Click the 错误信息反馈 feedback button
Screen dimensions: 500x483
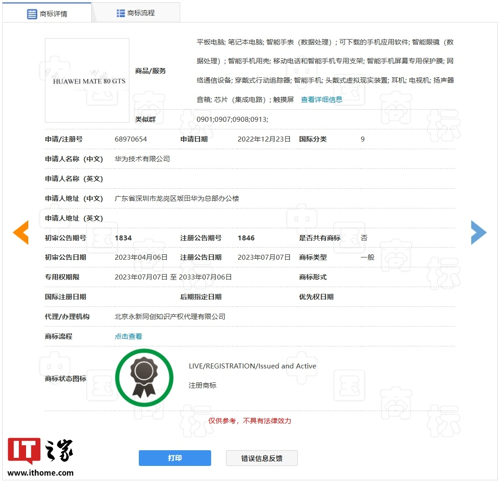pos(261,458)
